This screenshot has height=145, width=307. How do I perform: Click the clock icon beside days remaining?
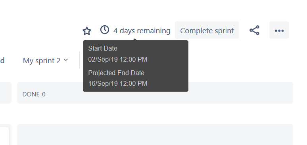coord(105,30)
